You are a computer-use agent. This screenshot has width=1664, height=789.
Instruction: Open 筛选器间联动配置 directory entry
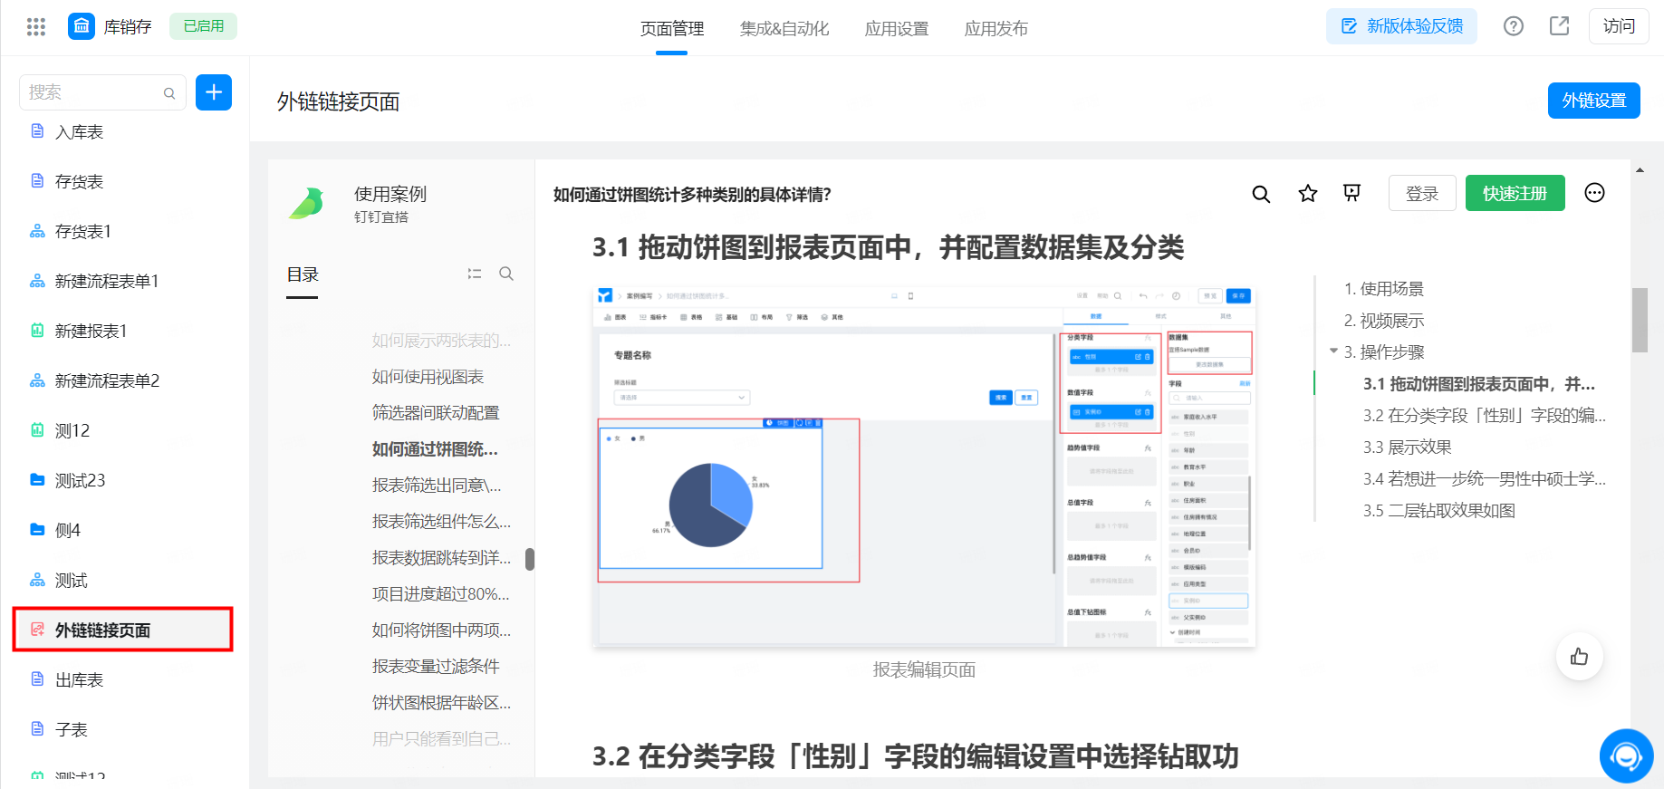[x=436, y=413]
